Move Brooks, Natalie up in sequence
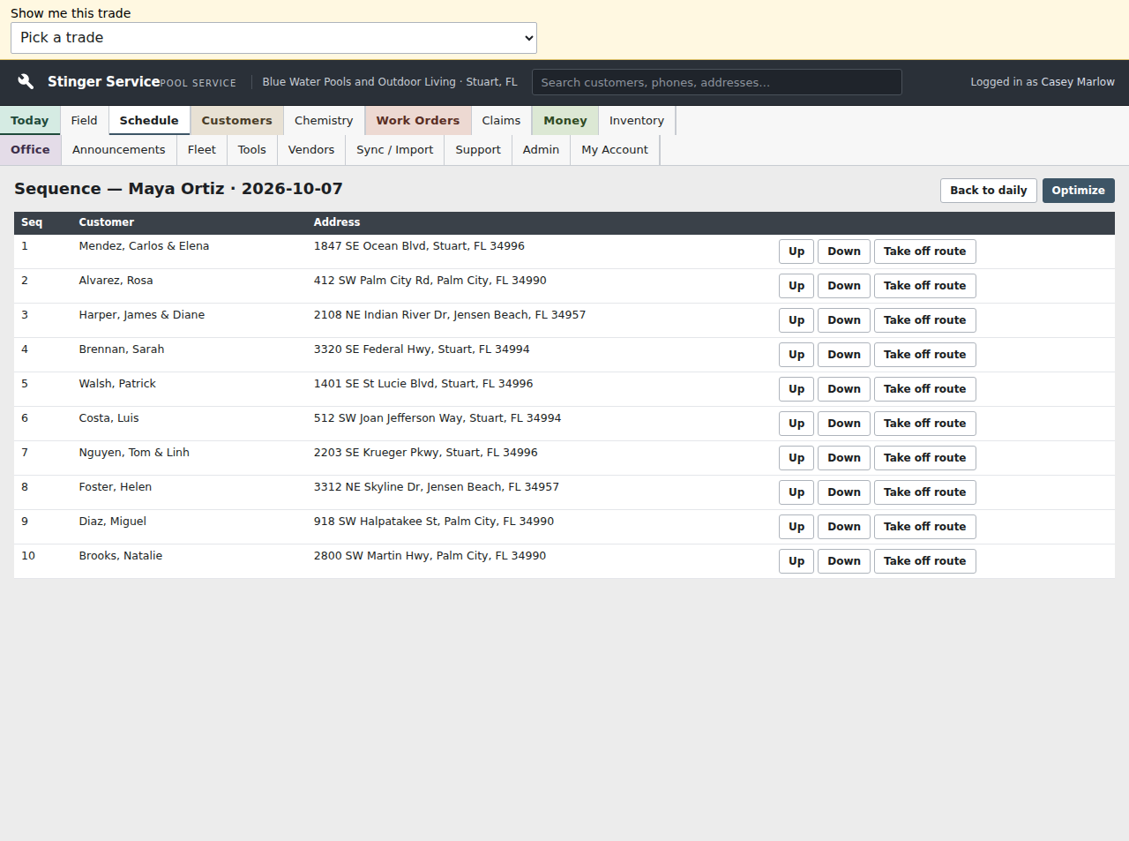This screenshot has height=841, width=1129. tap(796, 561)
